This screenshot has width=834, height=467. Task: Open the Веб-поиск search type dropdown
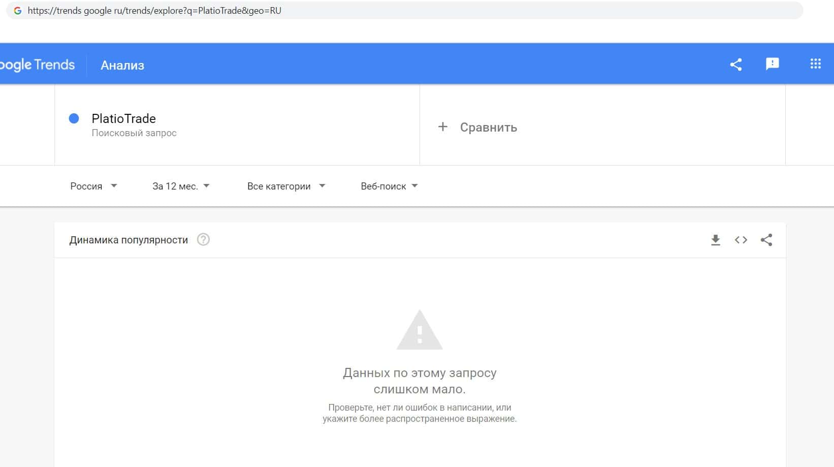[389, 186]
